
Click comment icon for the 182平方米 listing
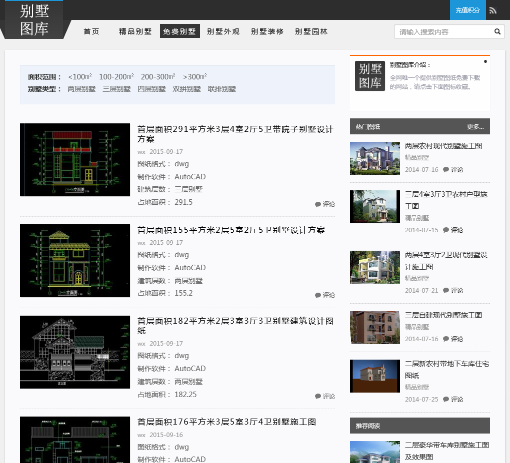[318, 397]
